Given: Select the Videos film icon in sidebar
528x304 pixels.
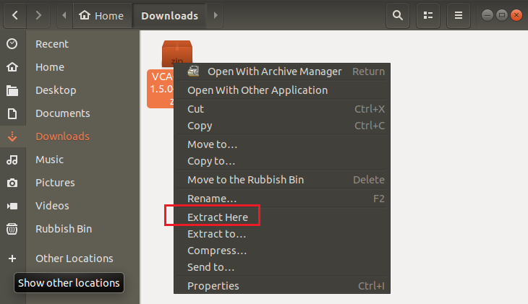Looking at the screenshot, I should pos(12,206).
